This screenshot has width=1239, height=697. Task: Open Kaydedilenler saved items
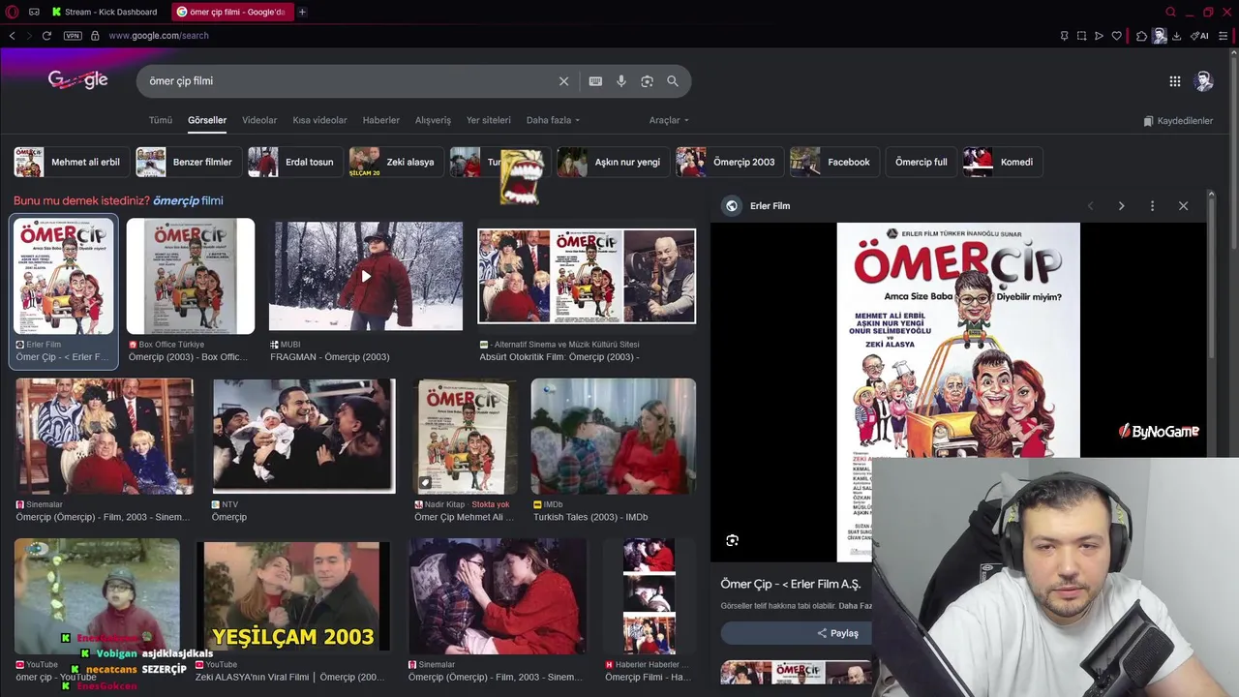pos(1178,121)
